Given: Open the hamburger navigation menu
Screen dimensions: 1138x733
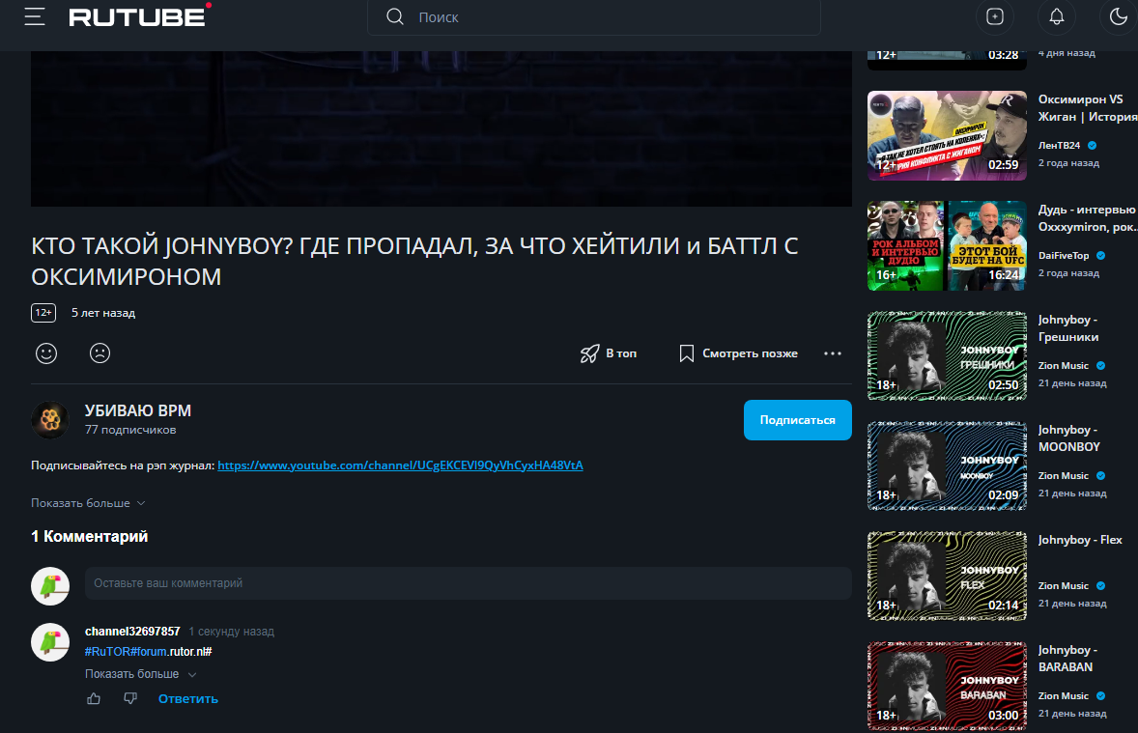Looking at the screenshot, I should (x=34, y=16).
